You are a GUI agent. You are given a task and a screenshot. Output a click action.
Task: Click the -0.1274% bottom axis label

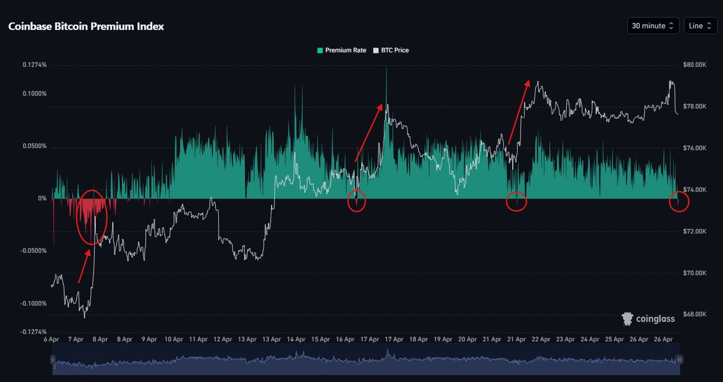pyautogui.click(x=33, y=331)
